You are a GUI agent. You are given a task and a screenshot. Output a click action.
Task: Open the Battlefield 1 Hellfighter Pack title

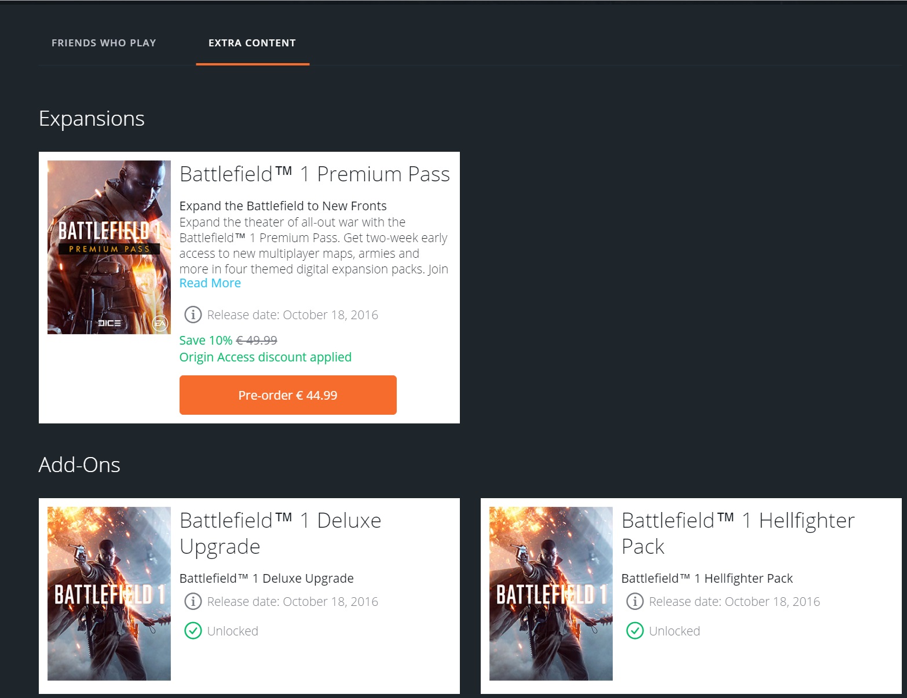point(738,533)
